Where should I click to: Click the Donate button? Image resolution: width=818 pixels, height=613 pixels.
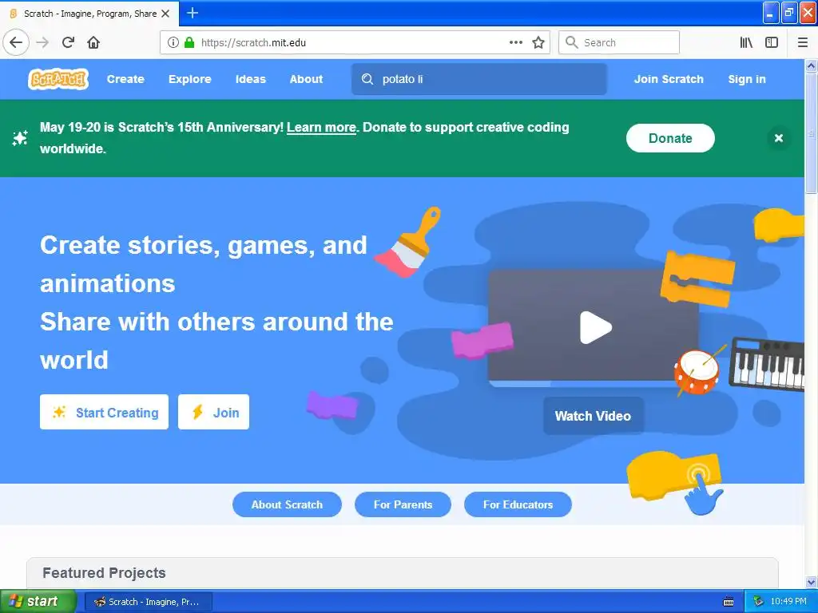pos(670,138)
